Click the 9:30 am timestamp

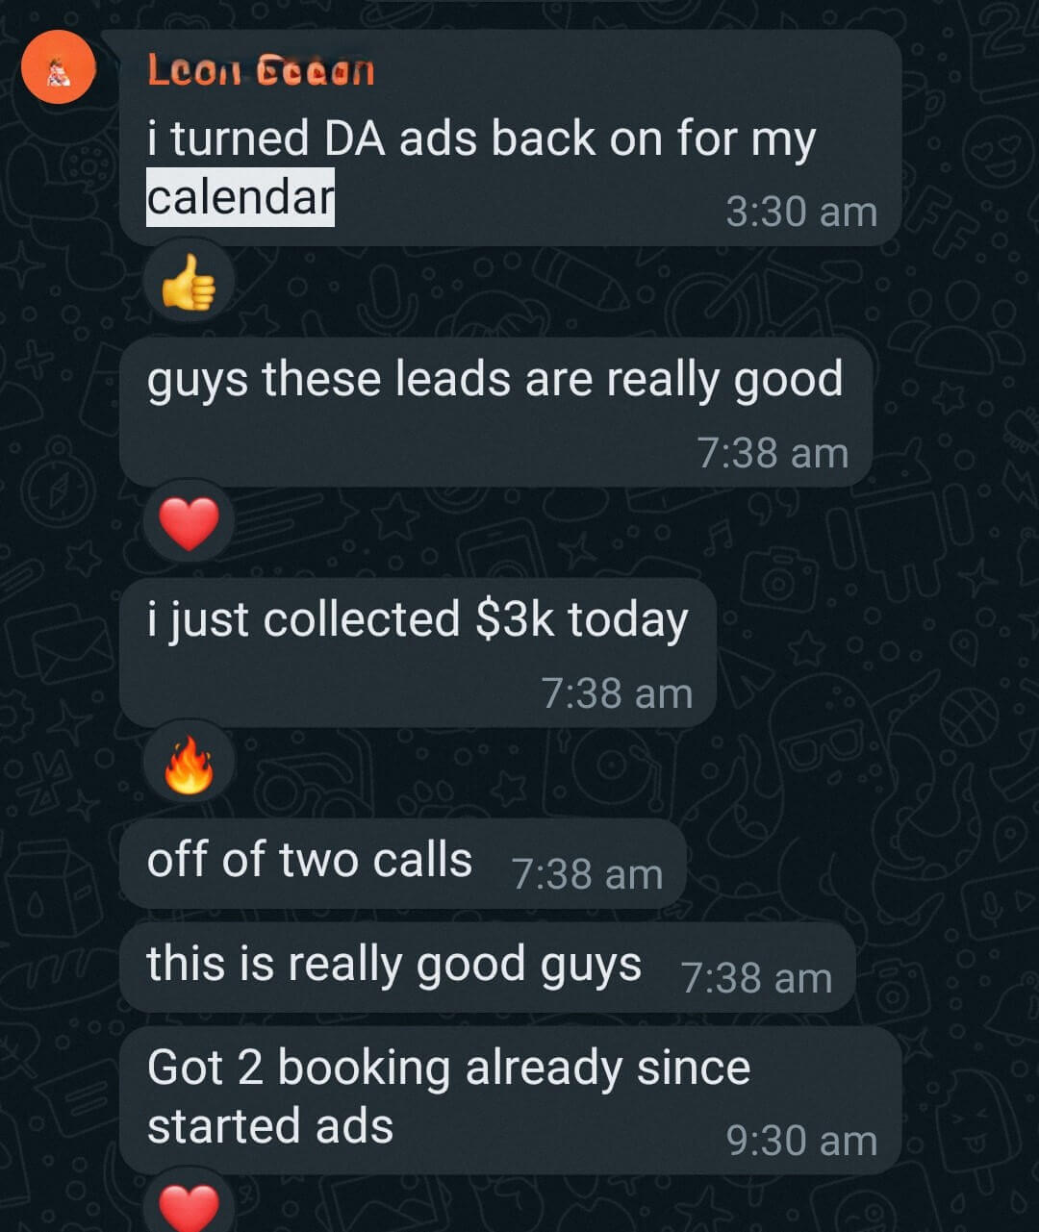pyautogui.click(x=801, y=1141)
